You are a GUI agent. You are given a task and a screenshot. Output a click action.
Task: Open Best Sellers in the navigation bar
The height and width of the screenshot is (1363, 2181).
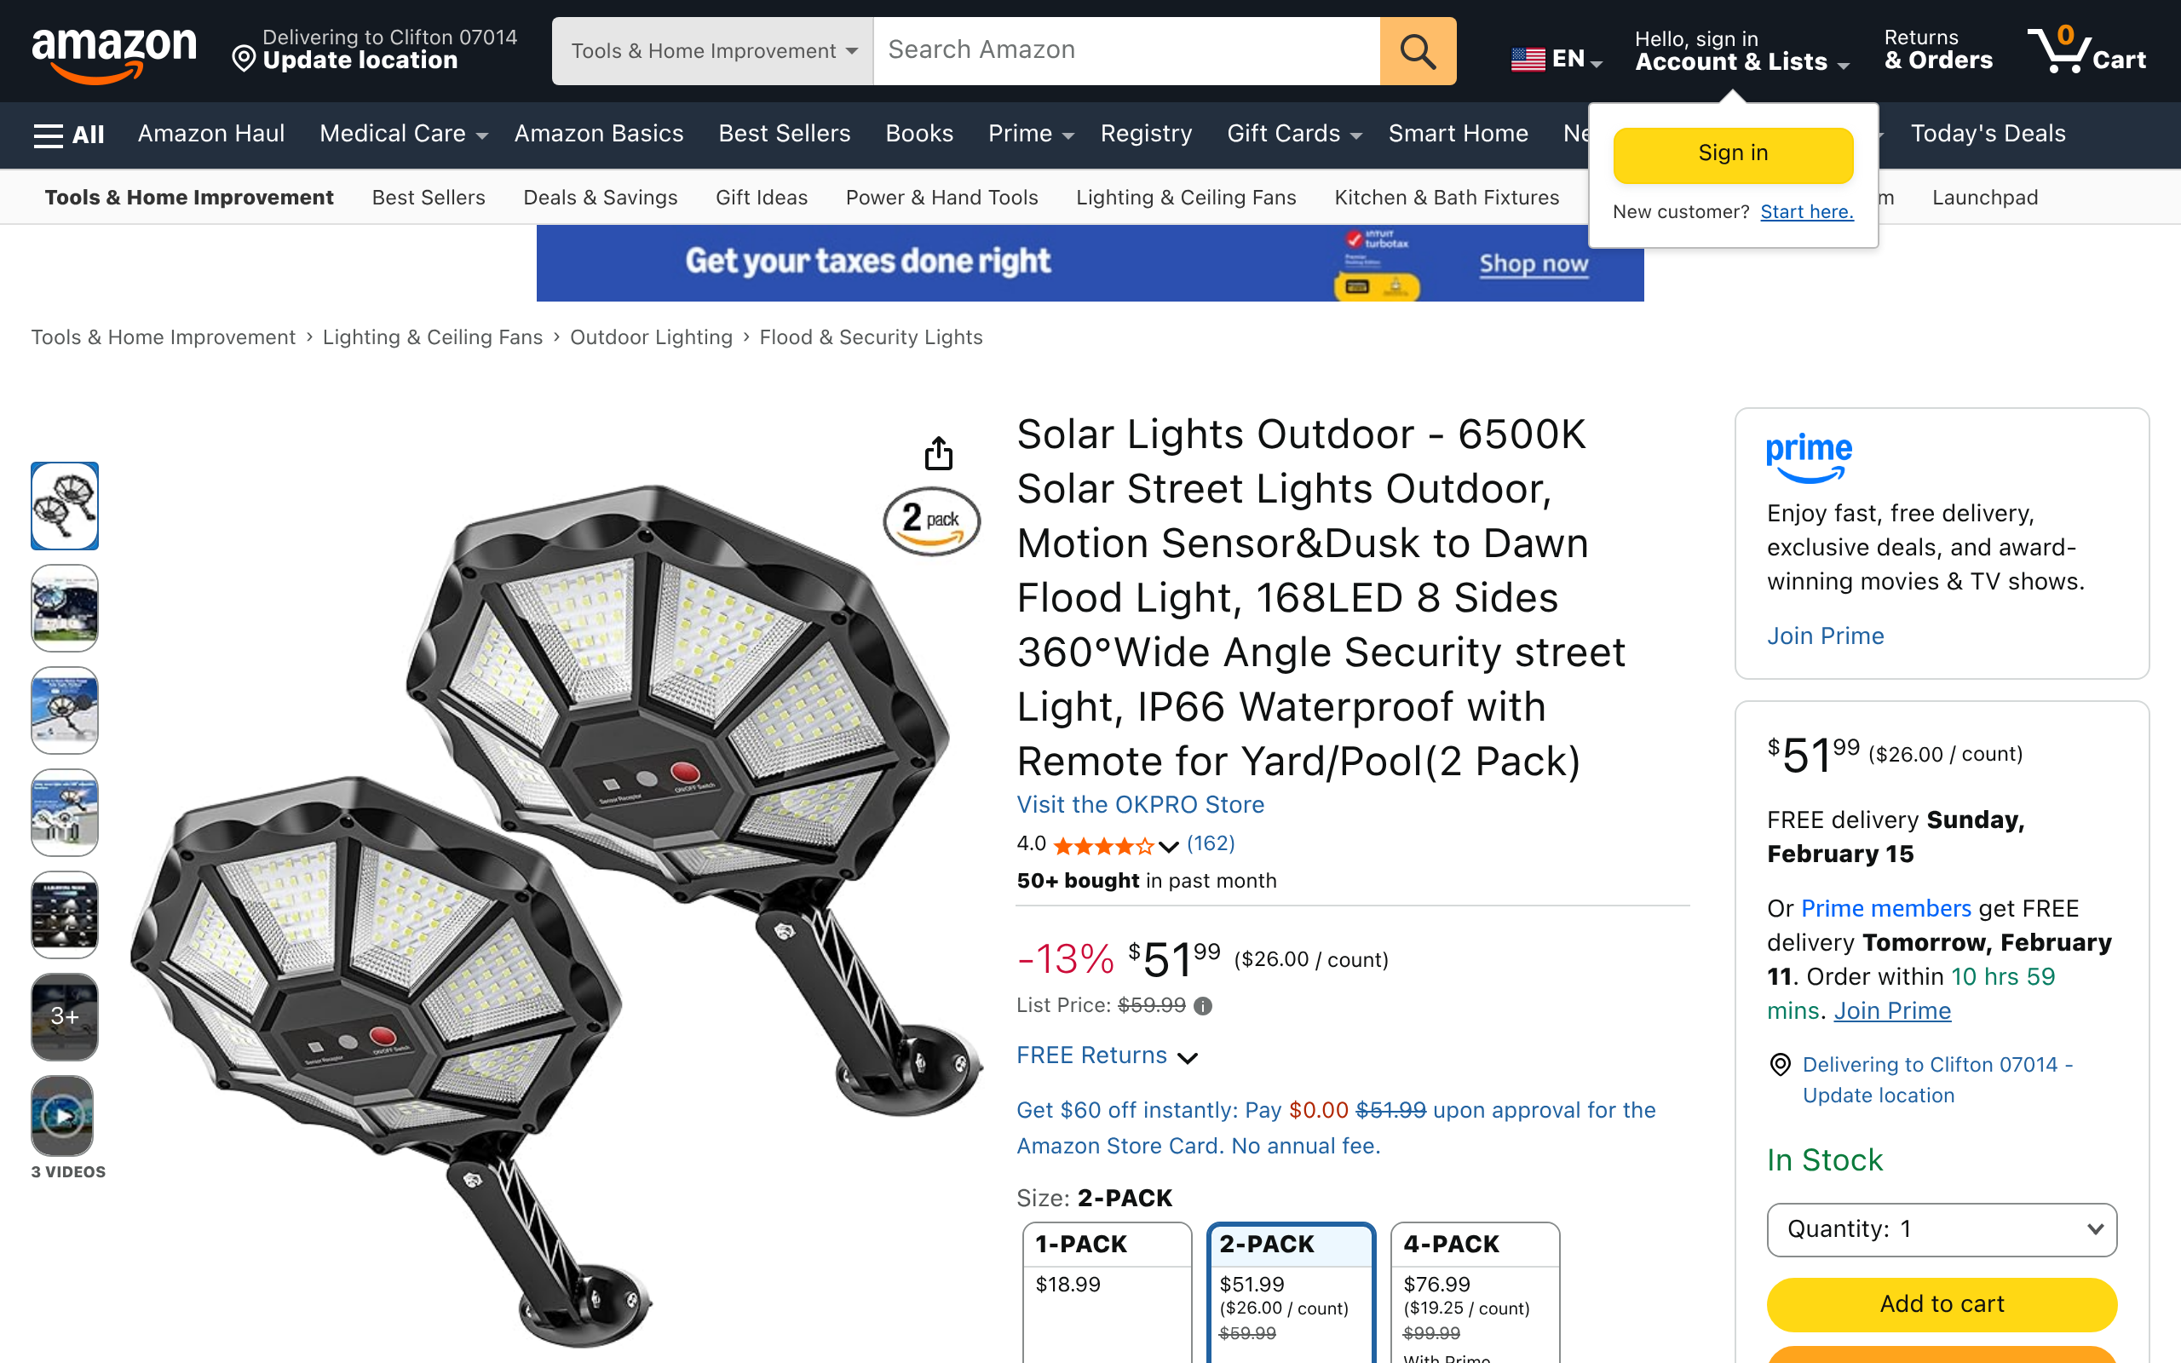[x=784, y=135]
